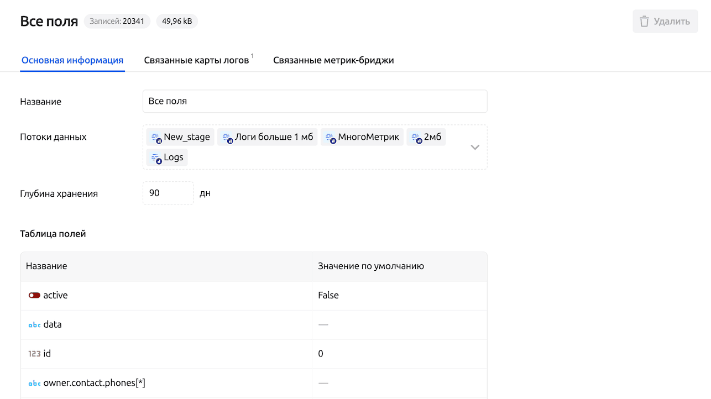This screenshot has height=399, width=711.
Task: Click the stream icon on 2мб tag
Action: [x=416, y=138]
